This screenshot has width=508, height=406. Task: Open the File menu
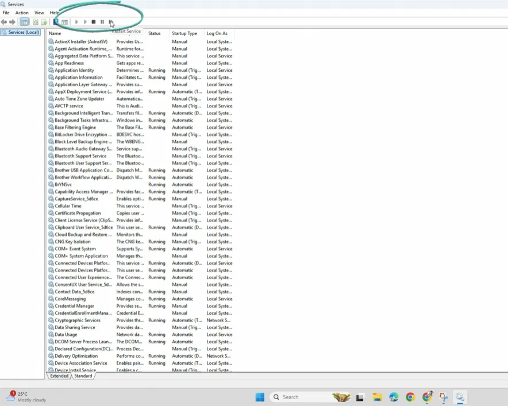pos(6,13)
